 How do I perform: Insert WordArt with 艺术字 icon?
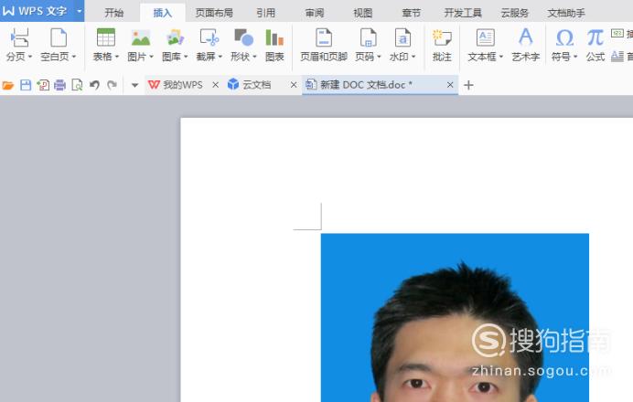[526, 37]
